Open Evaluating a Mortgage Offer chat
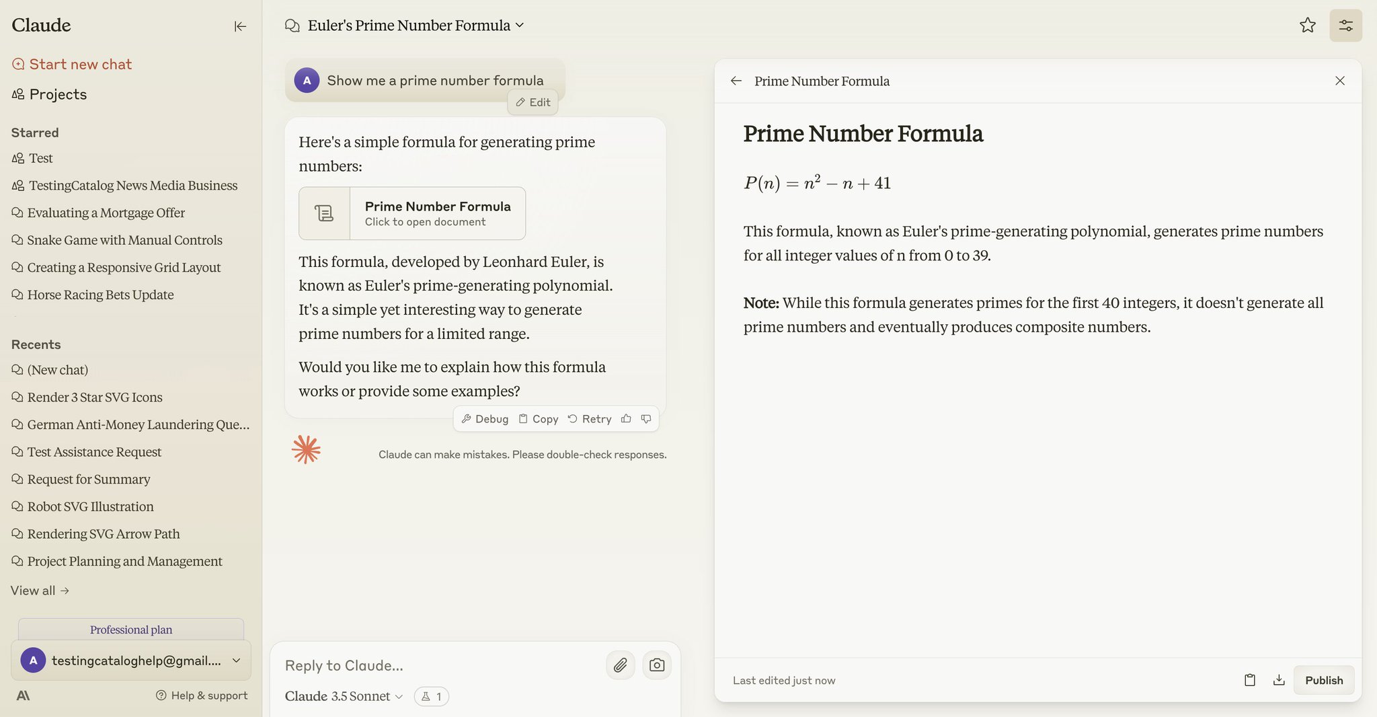 (98, 213)
